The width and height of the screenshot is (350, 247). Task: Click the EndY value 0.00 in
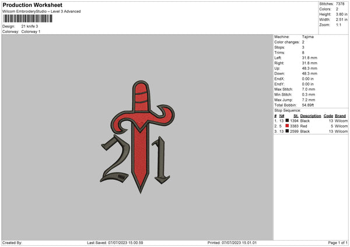click(x=308, y=84)
